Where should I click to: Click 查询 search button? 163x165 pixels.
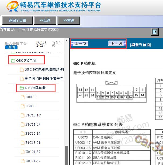11,47
